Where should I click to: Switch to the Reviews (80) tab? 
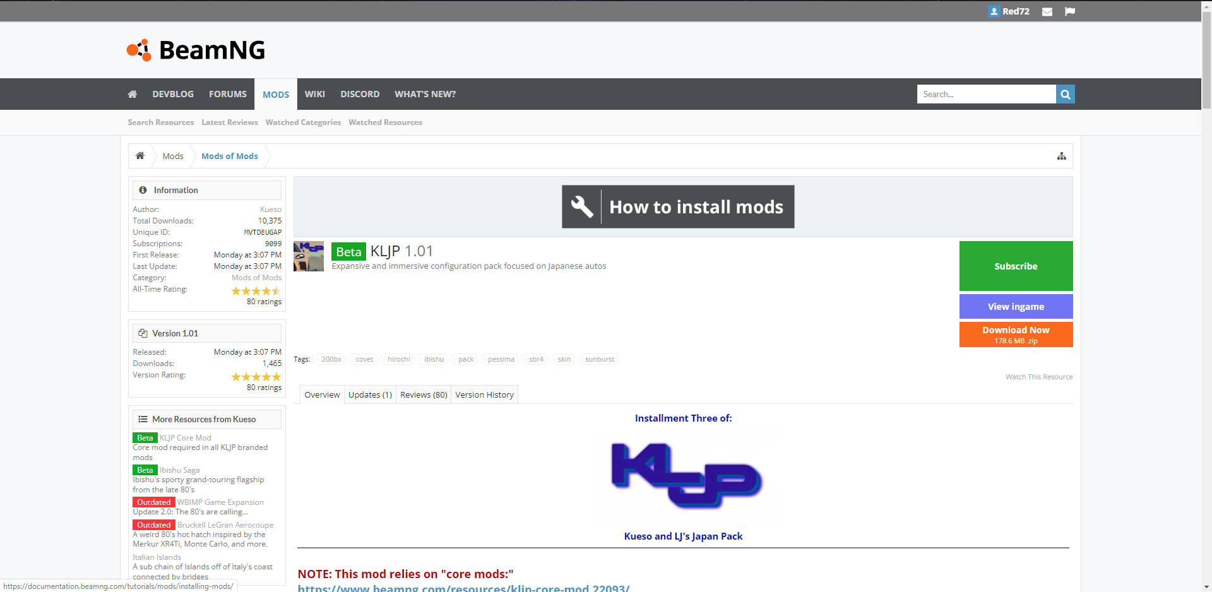tap(424, 394)
